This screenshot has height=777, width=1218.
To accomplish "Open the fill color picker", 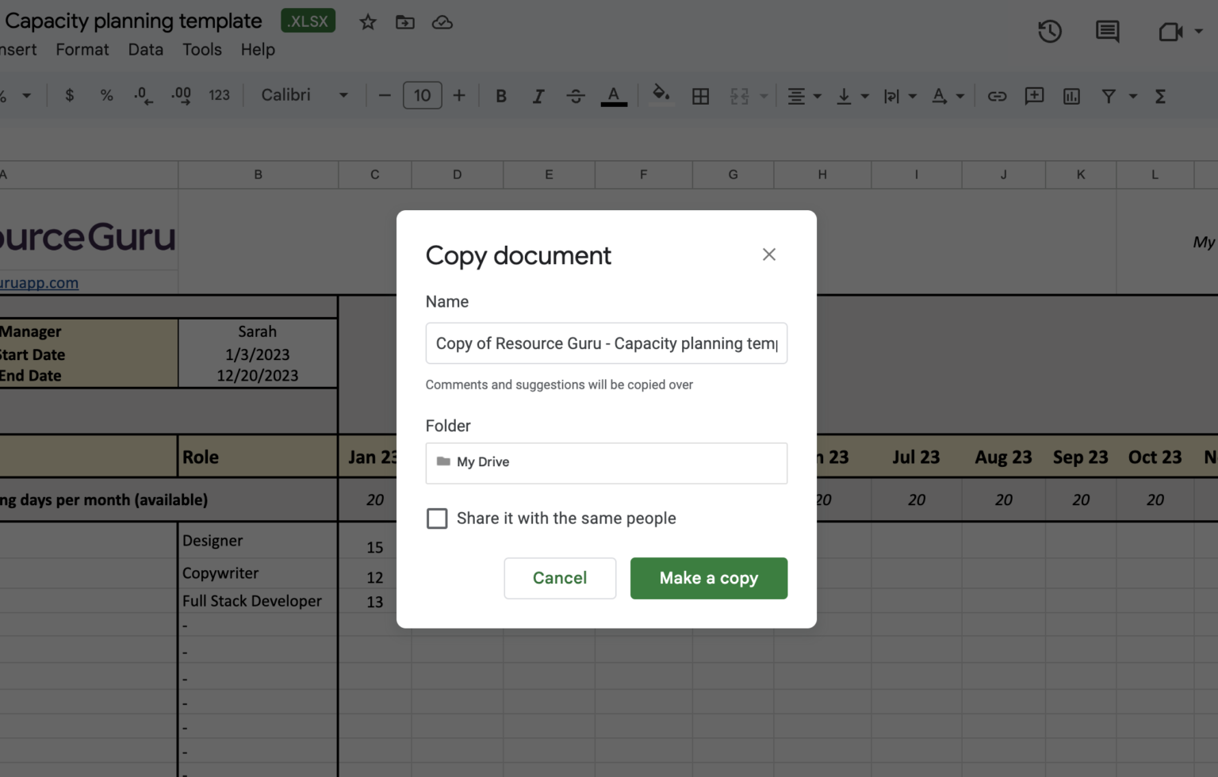I will pyautogui.click(x=661, y=96).
